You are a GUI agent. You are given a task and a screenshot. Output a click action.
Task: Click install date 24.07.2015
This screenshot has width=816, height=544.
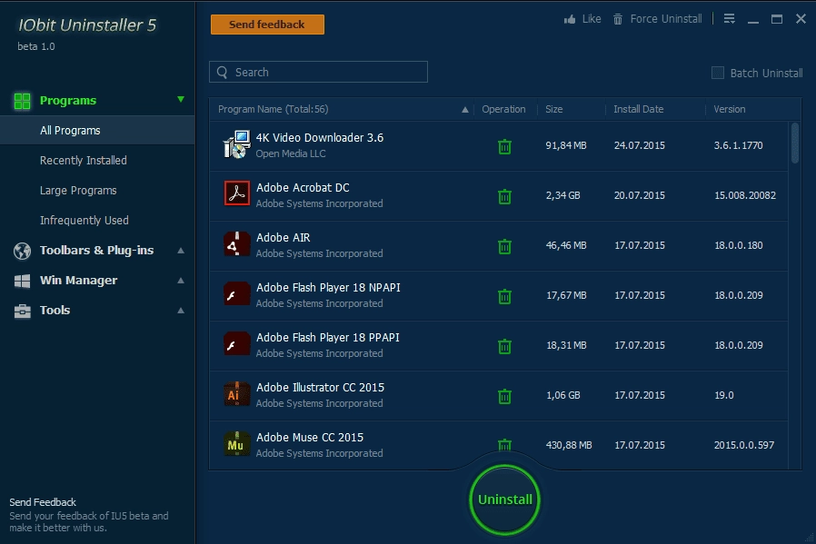(x=639, y=145)
